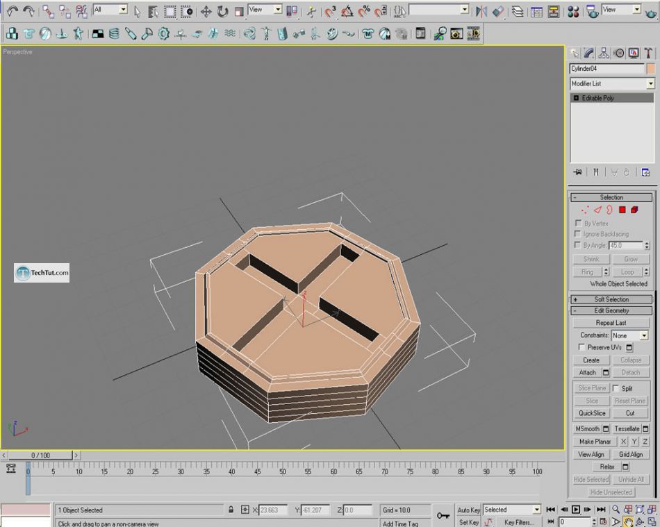Enable the By Angle checkbox
The image size is (660, 527).
577,244
